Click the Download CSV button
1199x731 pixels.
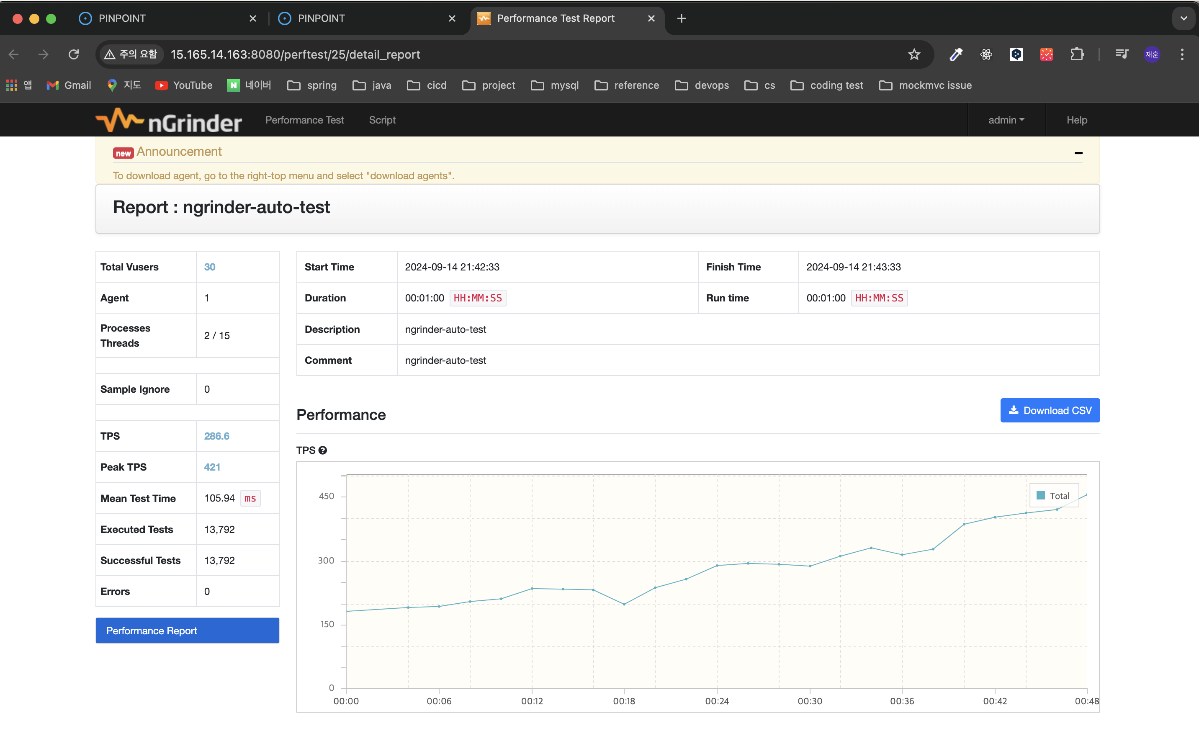1050,410
